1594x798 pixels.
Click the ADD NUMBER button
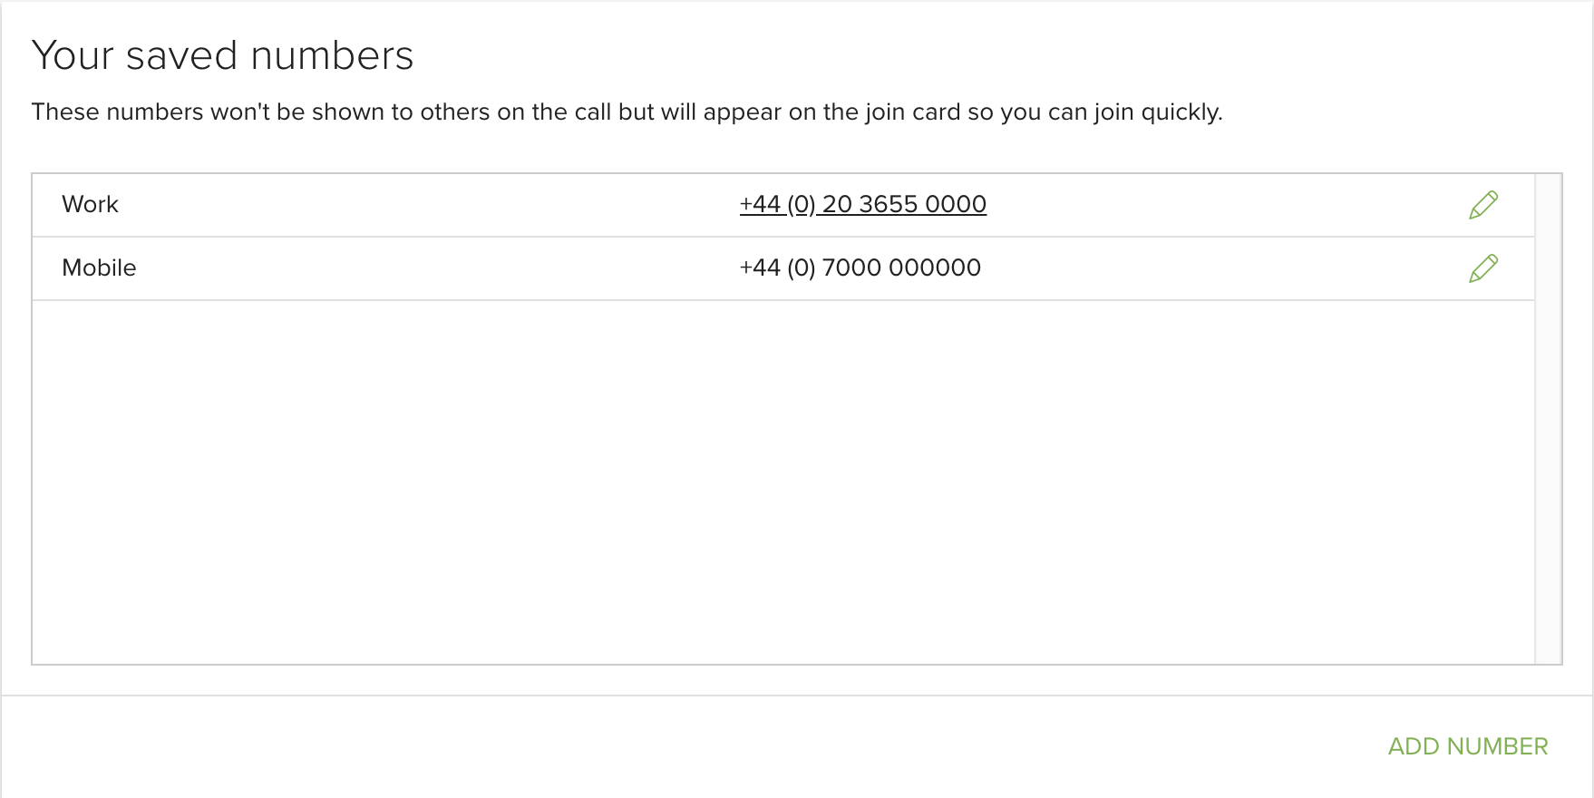(x=1467, y=745)
